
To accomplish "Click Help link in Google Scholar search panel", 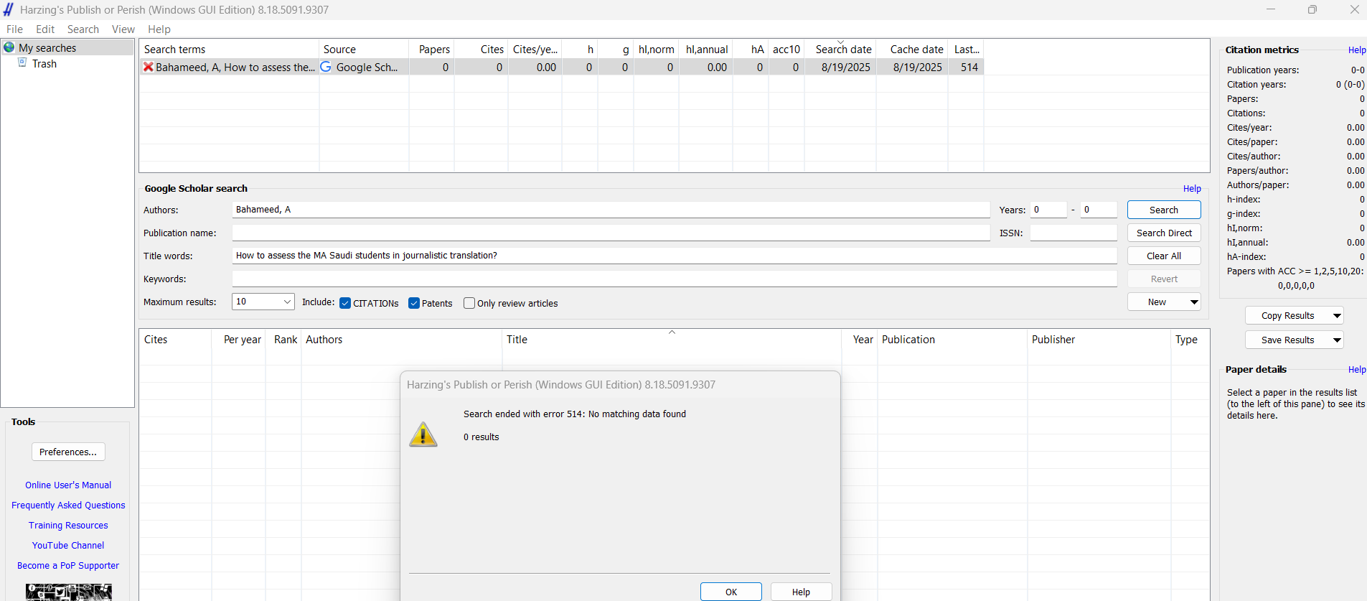I will pos(1192,189).
